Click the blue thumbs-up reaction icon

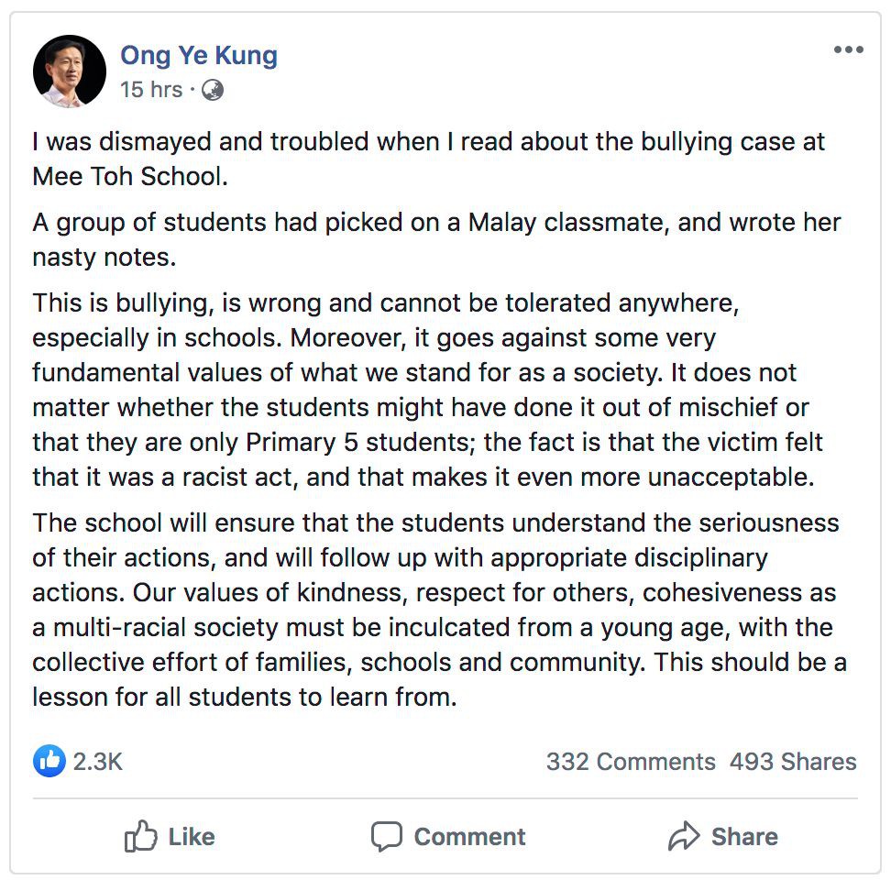pos(49,761)
